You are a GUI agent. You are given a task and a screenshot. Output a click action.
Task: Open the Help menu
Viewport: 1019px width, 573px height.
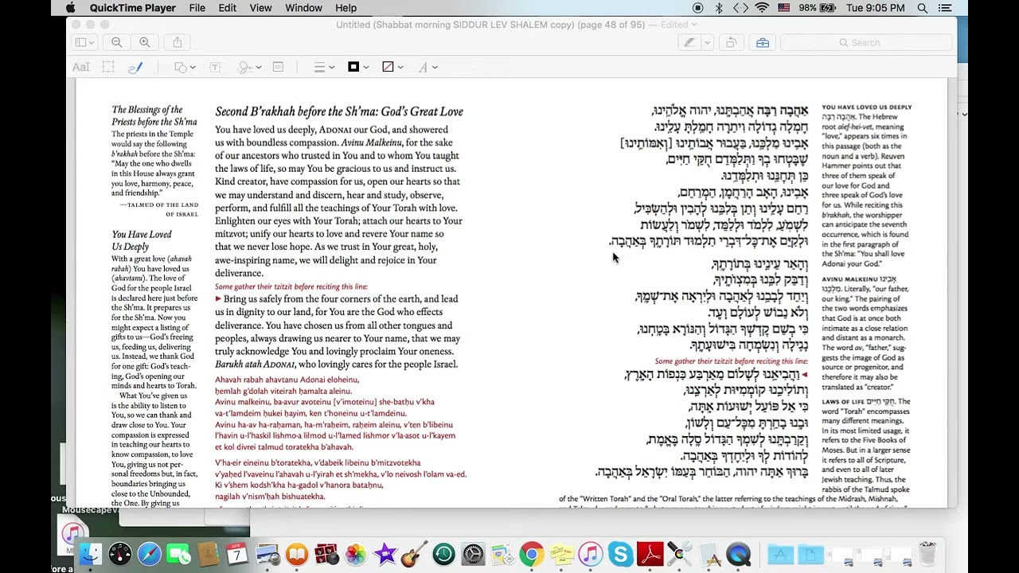[346, 8]
